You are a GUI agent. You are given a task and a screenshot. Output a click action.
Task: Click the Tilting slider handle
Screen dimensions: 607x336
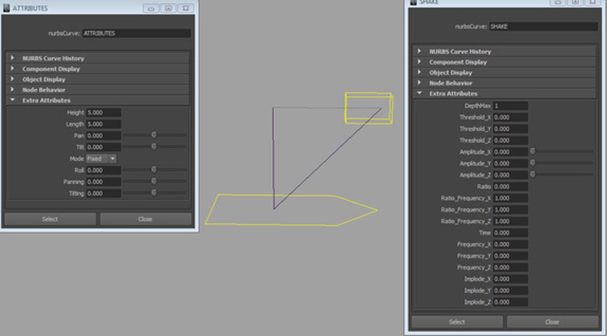point(154,193)
